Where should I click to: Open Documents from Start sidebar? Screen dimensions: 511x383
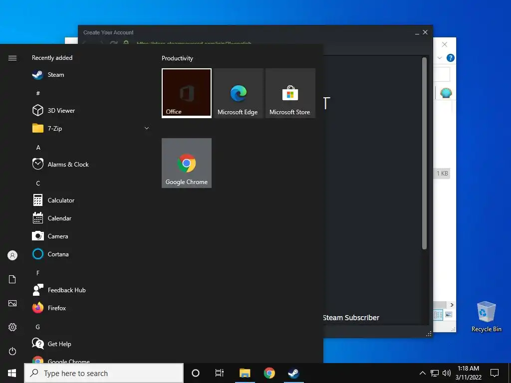point(12,279)
